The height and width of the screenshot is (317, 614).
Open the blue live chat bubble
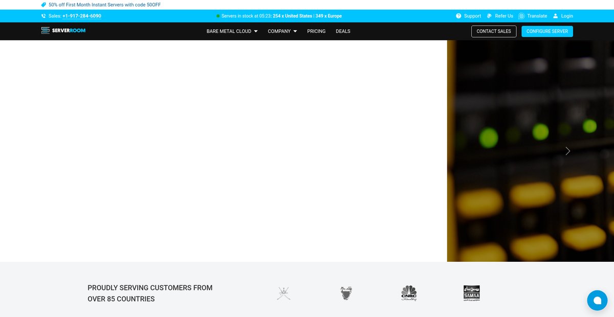point(597,300)
